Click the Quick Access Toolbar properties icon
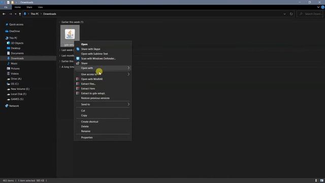 pyautogui.click(x=8, y=2)
